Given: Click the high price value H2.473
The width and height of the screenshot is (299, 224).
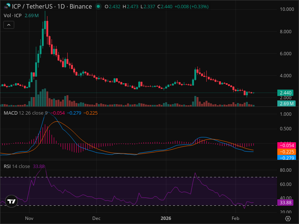Looking at the screenshot, I should point(130,7).
